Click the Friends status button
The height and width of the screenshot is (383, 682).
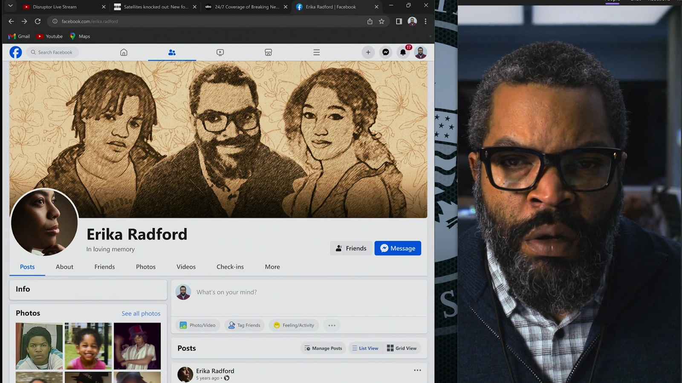(x=351, y=248)
